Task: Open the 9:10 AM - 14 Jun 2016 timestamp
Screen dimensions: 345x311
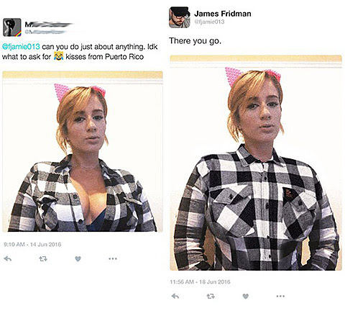Action: click(x=32, y=245)
